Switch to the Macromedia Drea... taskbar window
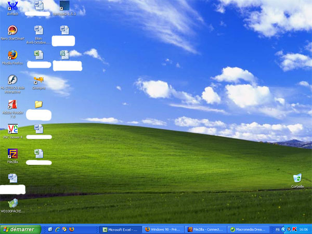The width and height of the screenshot is (312, 234). (x=249, y=230)
